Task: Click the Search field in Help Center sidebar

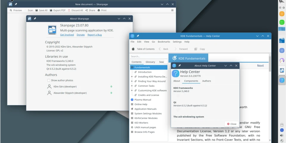Action: [x=148, y=56]
